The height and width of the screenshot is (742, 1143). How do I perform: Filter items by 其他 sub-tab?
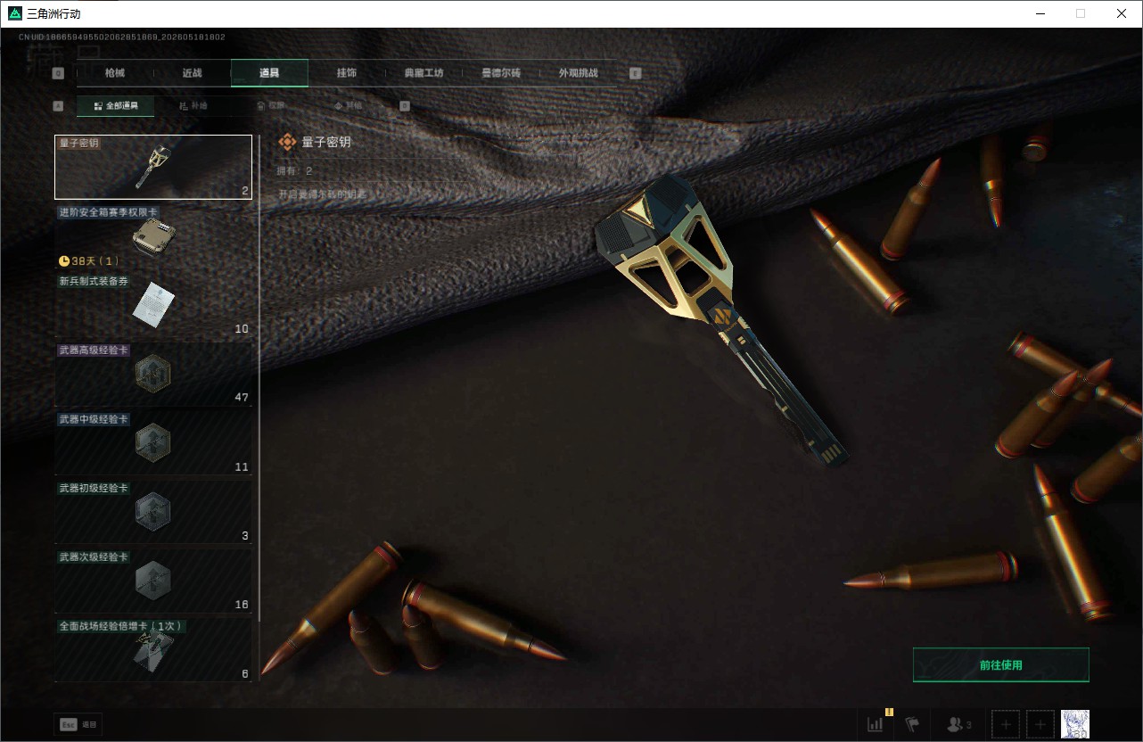(348, 106)
